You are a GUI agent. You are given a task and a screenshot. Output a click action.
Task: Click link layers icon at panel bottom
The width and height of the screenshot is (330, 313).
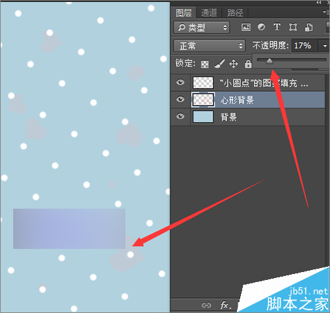207,305
